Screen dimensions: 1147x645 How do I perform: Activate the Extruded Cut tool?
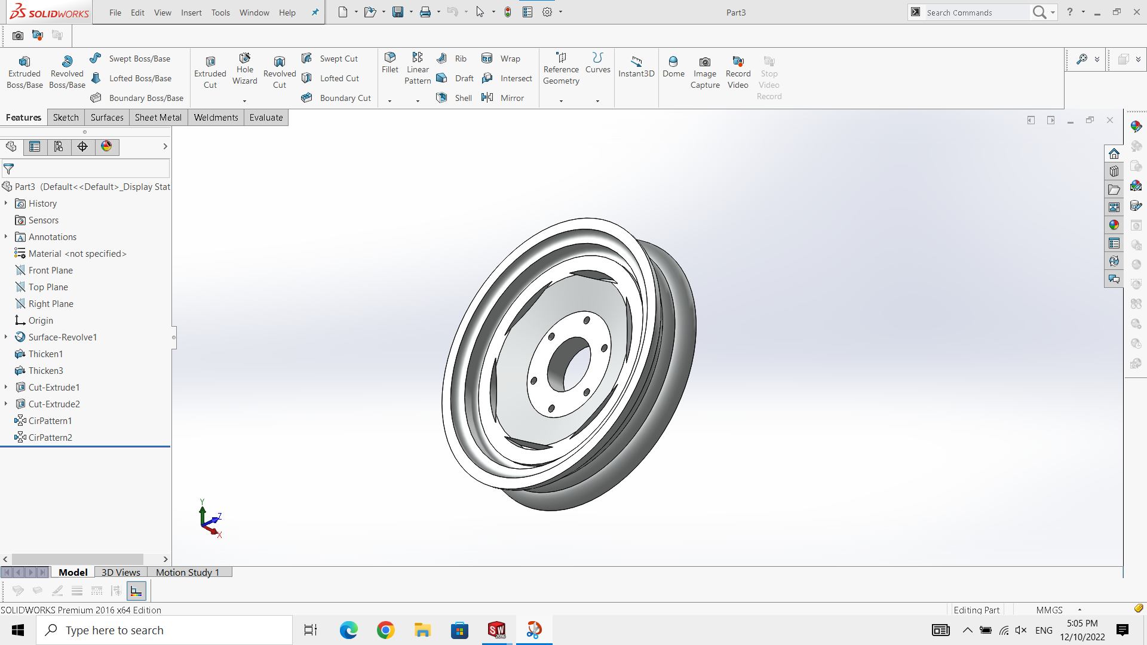(210, 72)
